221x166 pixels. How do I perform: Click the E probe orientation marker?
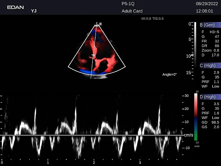pos(100,24)
